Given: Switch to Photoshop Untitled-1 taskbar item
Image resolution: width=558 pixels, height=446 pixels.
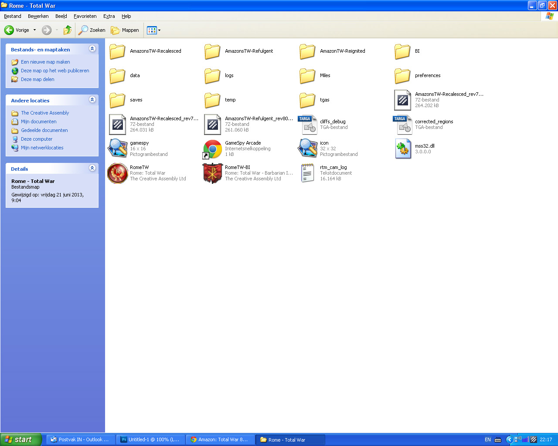Looking at the screenshot, I should click(x=150, y=440).
